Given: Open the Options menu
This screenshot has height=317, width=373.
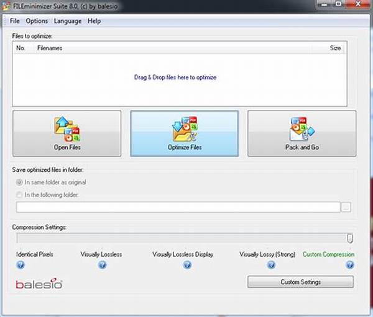Looking at the screenshot, I should (x=37, y=21).
